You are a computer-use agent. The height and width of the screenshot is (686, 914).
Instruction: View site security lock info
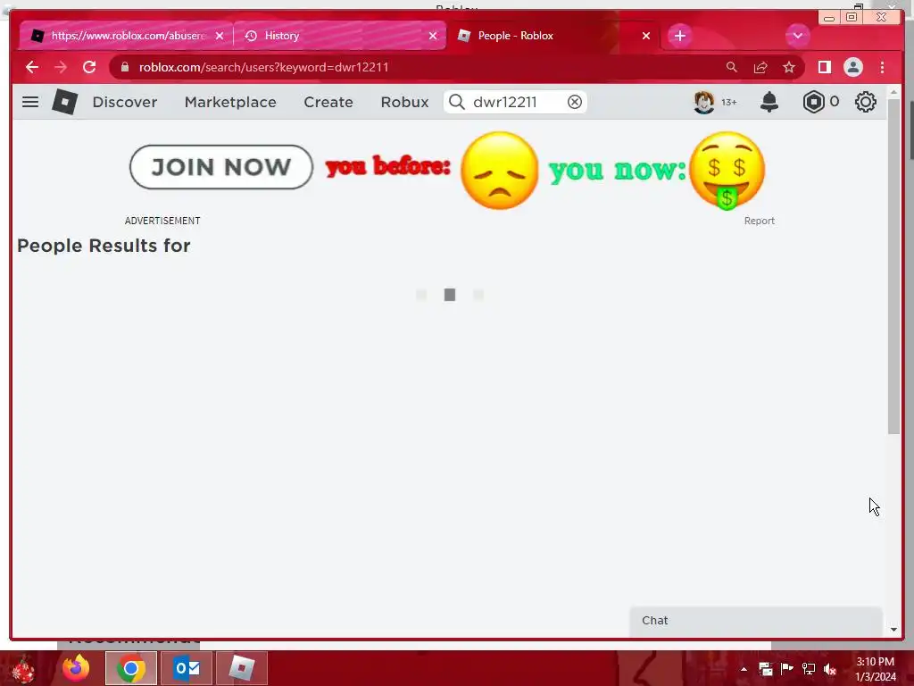(124, 67)
